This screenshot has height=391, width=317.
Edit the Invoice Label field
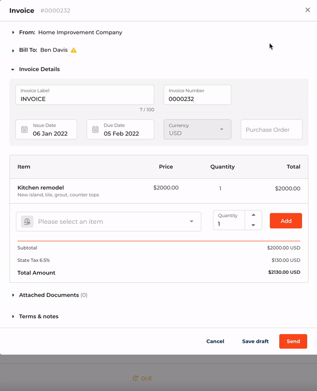pyautogui.click(x=85, y=95)
